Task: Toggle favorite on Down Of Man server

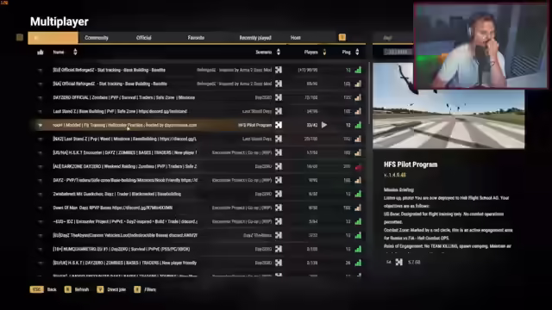Action: point(41,208)
